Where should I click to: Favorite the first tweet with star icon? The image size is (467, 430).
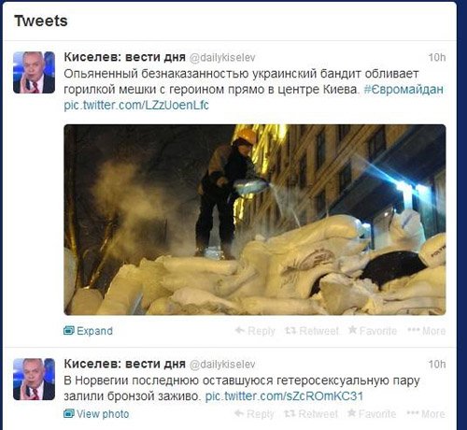click(373, 330)
